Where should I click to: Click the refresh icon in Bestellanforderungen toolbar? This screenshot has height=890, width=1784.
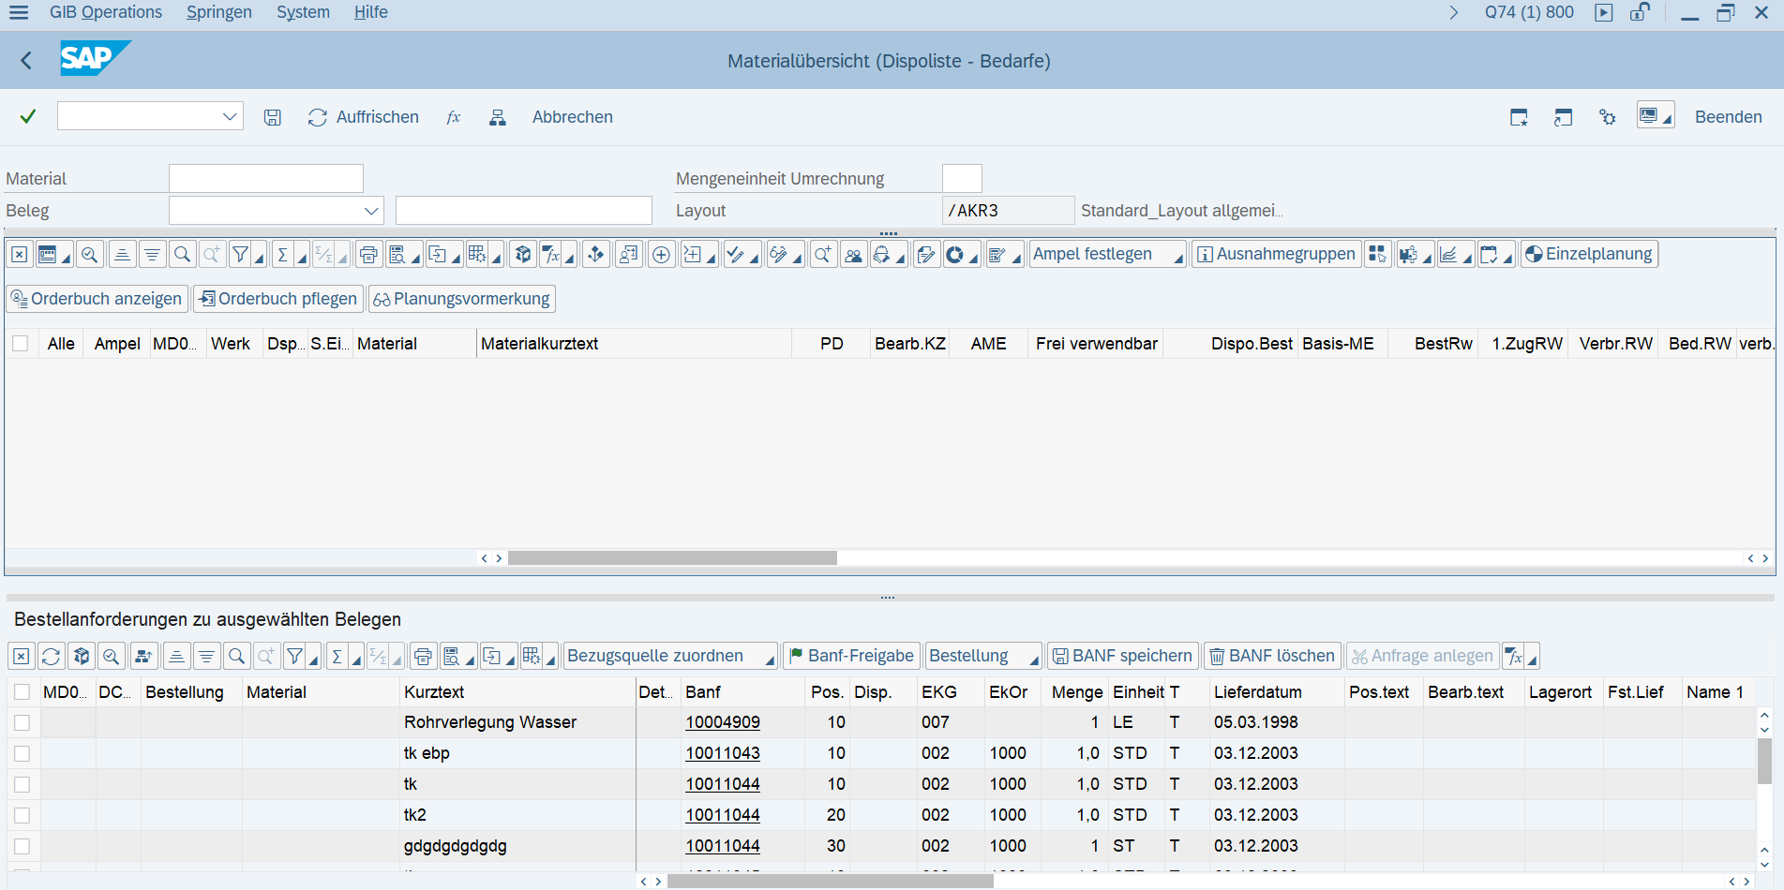tap(52, 657)
